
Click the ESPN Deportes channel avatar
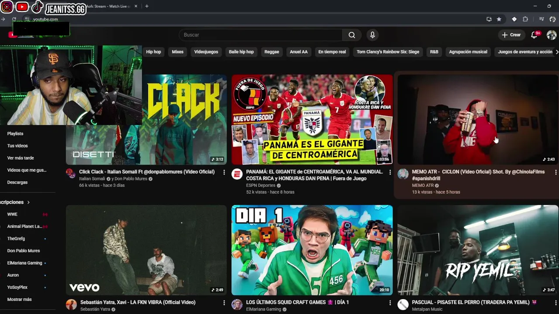(237, 174)
